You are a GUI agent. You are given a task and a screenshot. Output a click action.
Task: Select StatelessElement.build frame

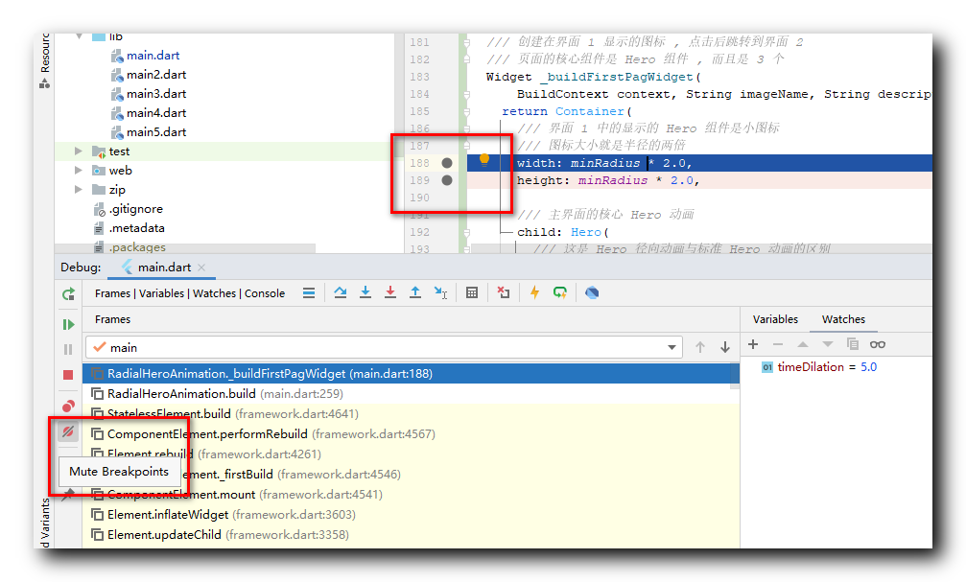[x=411, y=414]
